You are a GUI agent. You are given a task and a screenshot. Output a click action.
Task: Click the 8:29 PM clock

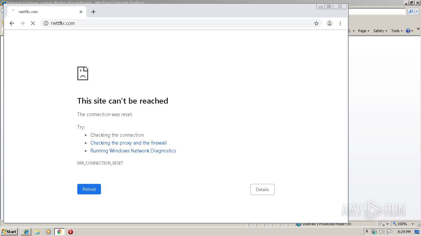[x=404, y=232]
